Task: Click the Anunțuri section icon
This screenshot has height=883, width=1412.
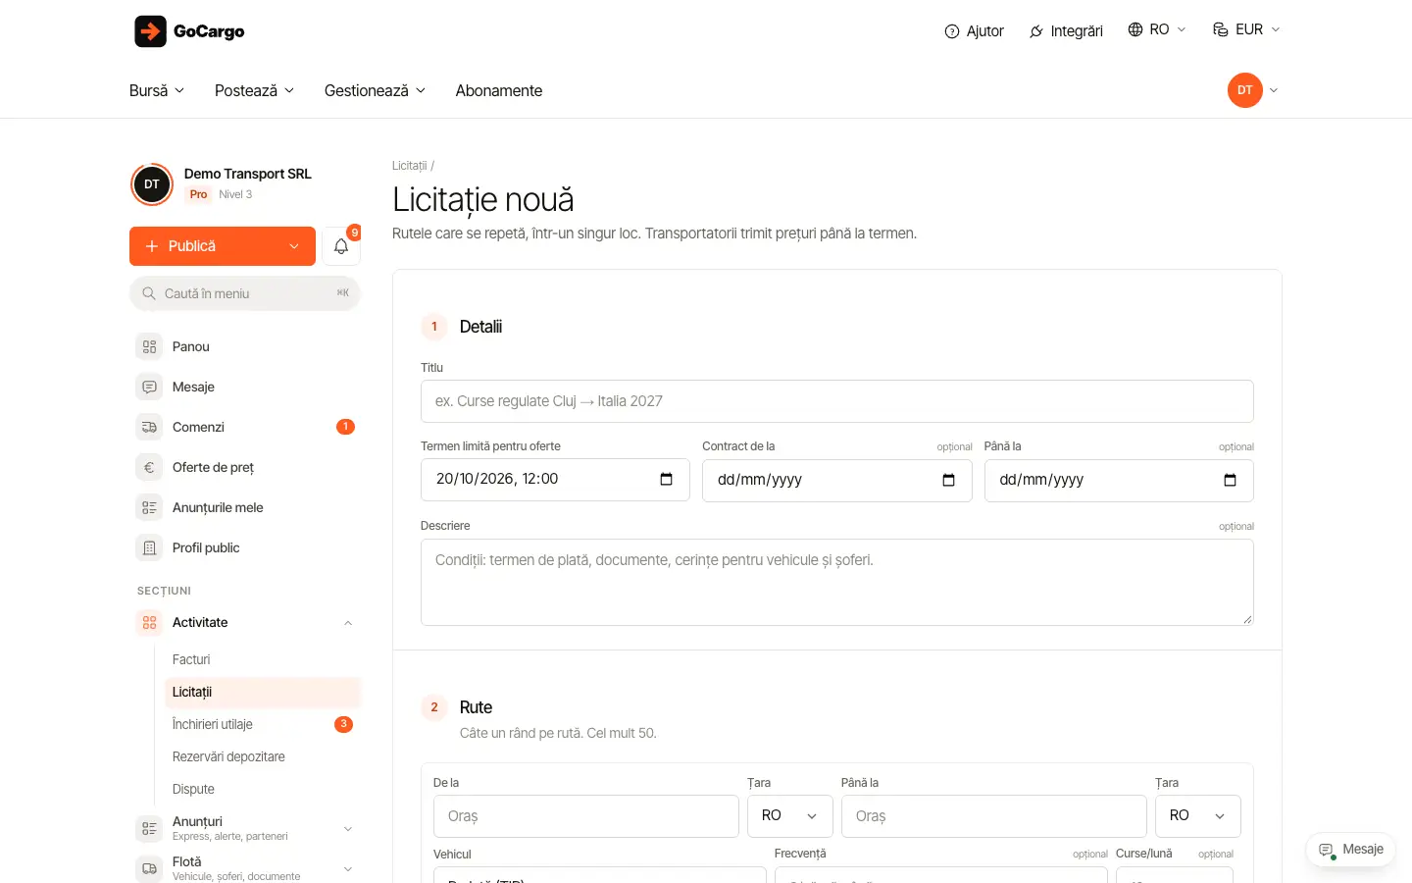Action: click(x=149, y=828)
